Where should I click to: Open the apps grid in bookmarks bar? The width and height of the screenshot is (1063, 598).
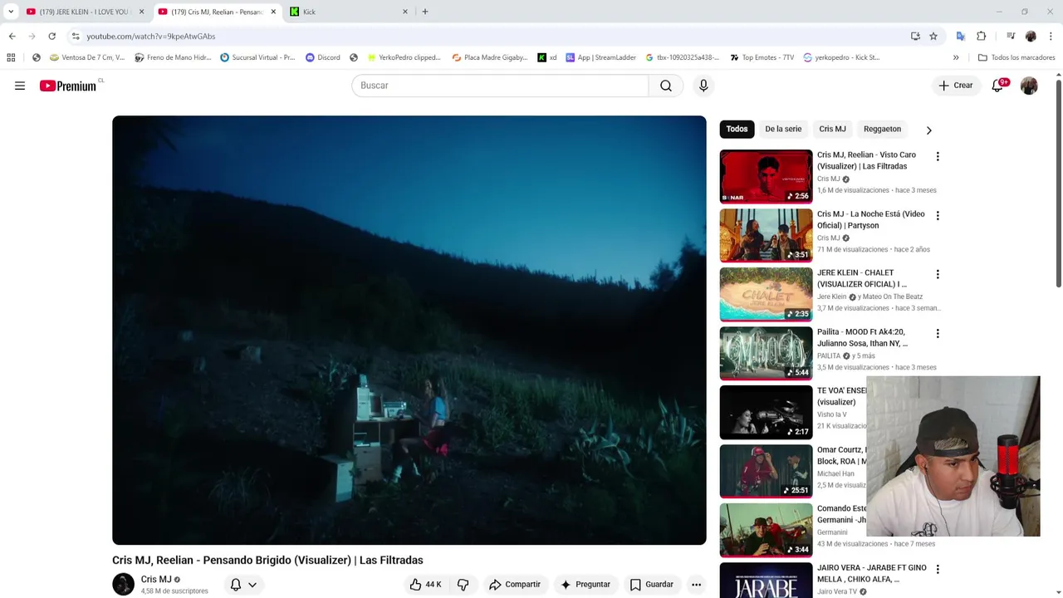pos(11,57)
